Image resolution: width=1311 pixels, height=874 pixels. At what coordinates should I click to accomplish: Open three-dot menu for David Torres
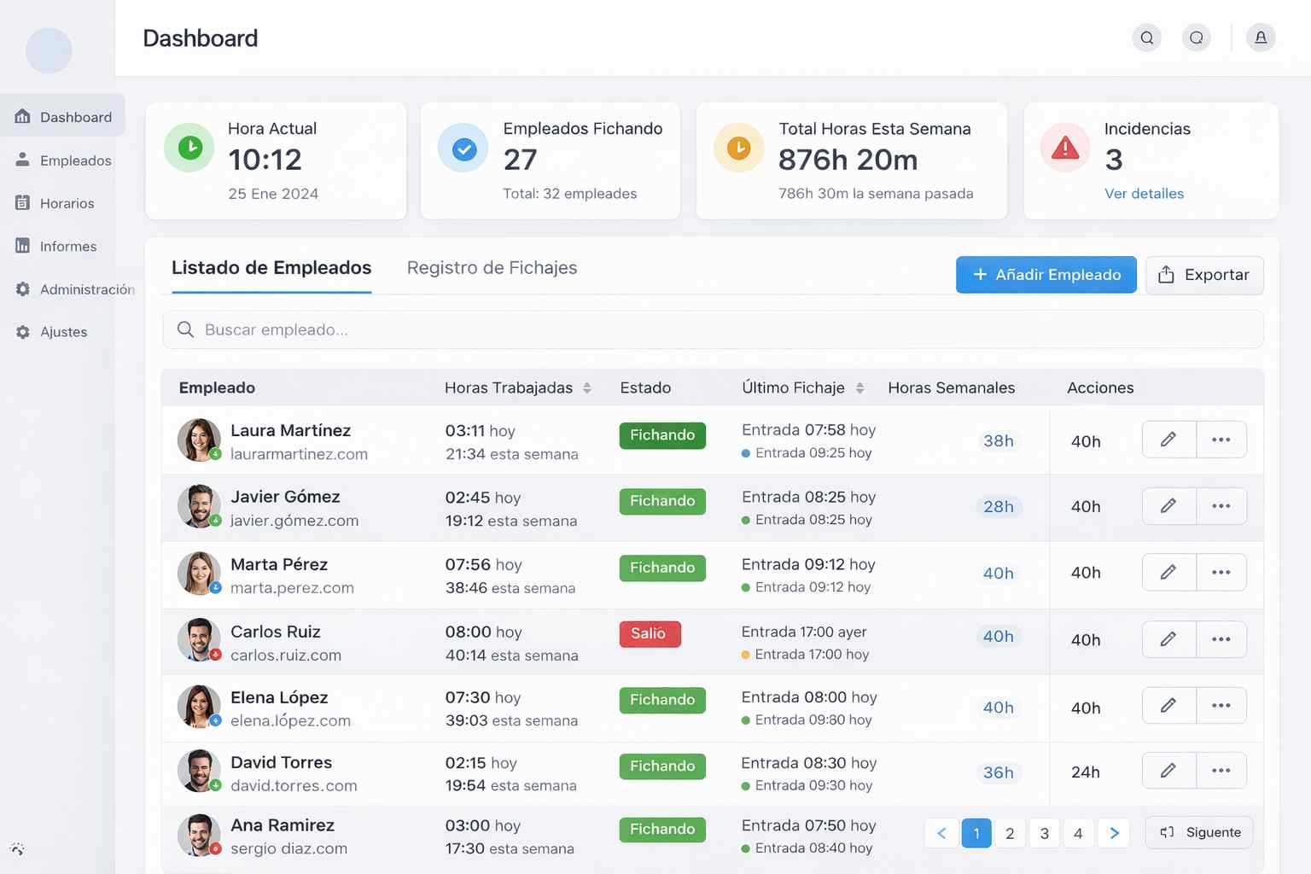[1221, 771]
